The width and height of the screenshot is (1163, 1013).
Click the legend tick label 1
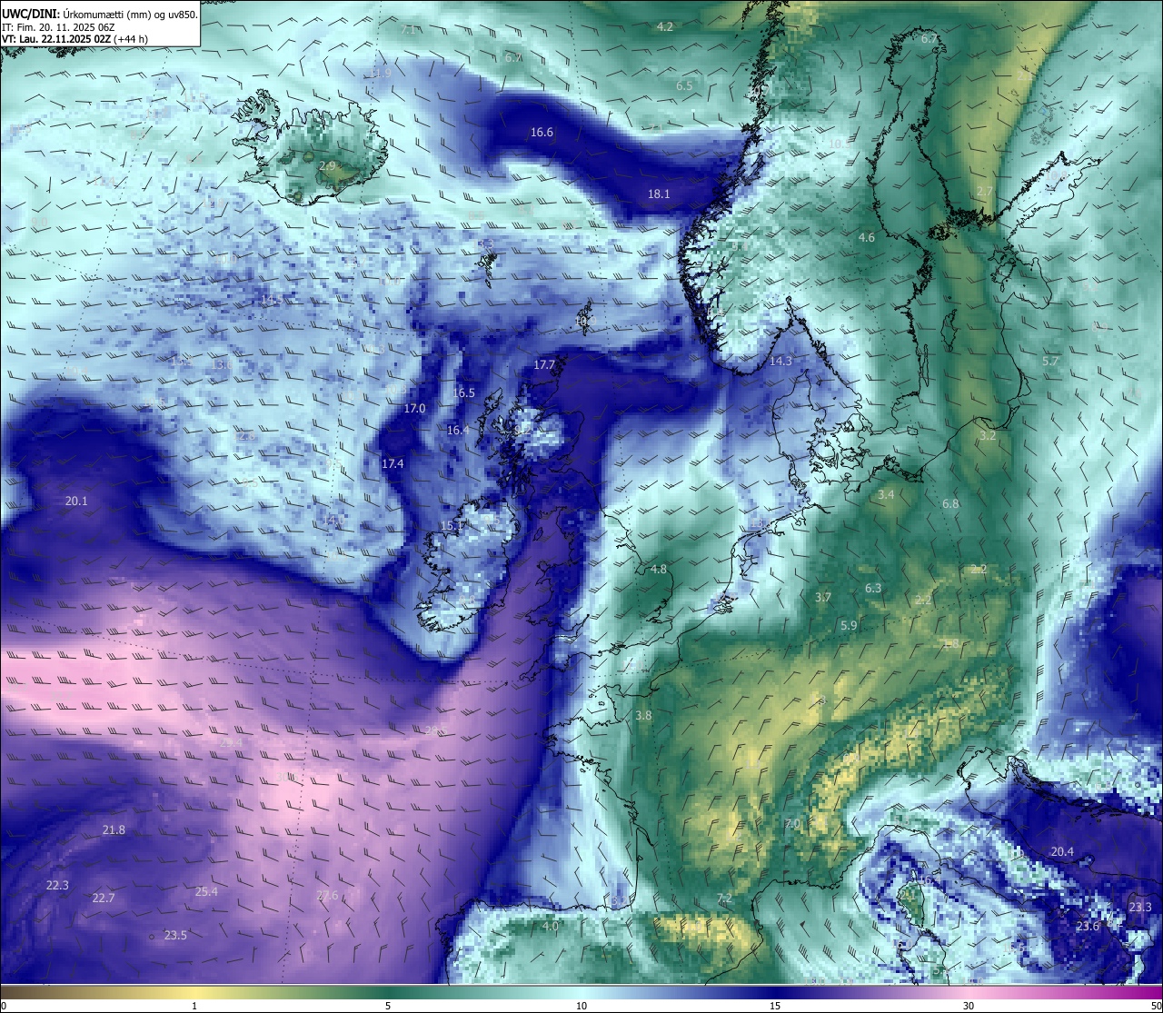pos(194,1006)
